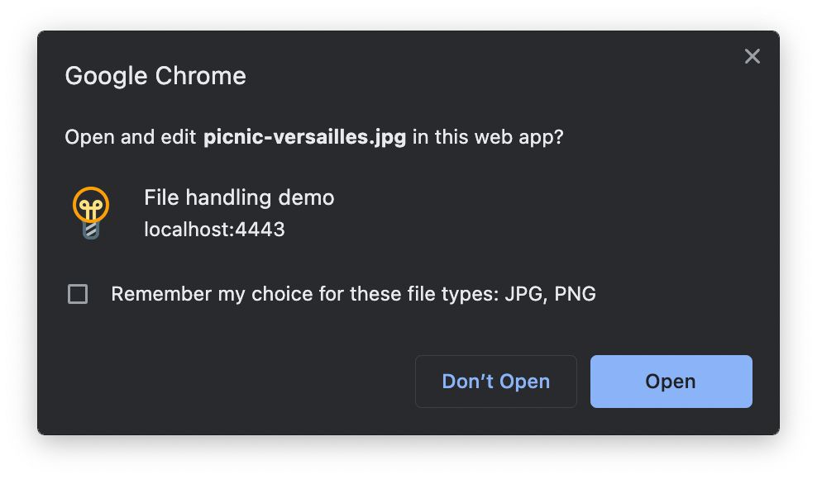817x479 pixels.
Task: Click the 'Google Chrome' dialog heading
Action: (155, 75)
